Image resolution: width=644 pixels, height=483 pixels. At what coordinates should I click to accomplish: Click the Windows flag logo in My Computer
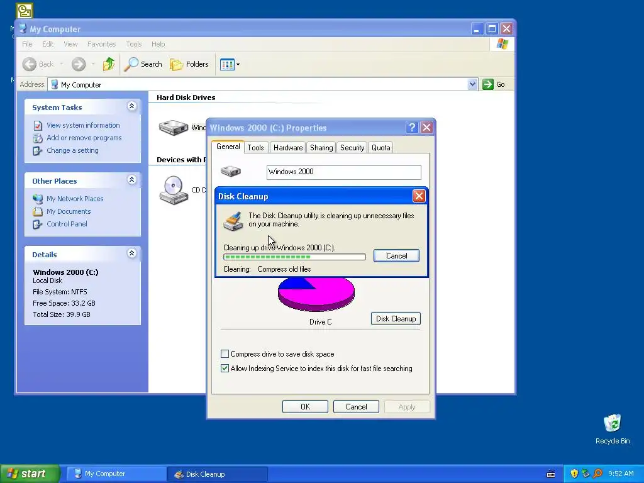tap(502, 44)
